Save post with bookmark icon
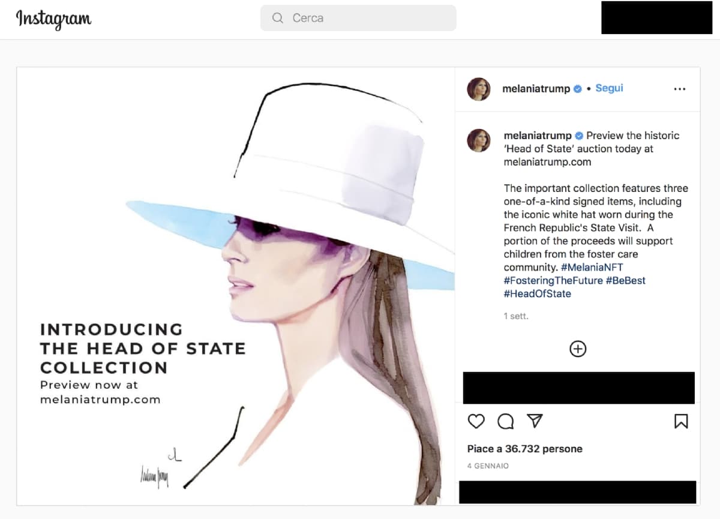The height and width of the screenshot is (519, 720). (x=681, y=421)
